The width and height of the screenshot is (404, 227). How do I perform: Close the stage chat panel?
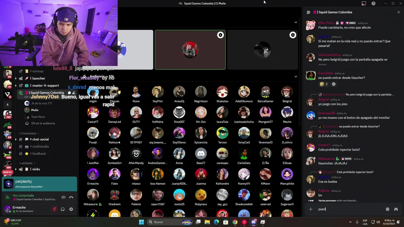click(399, 12)
